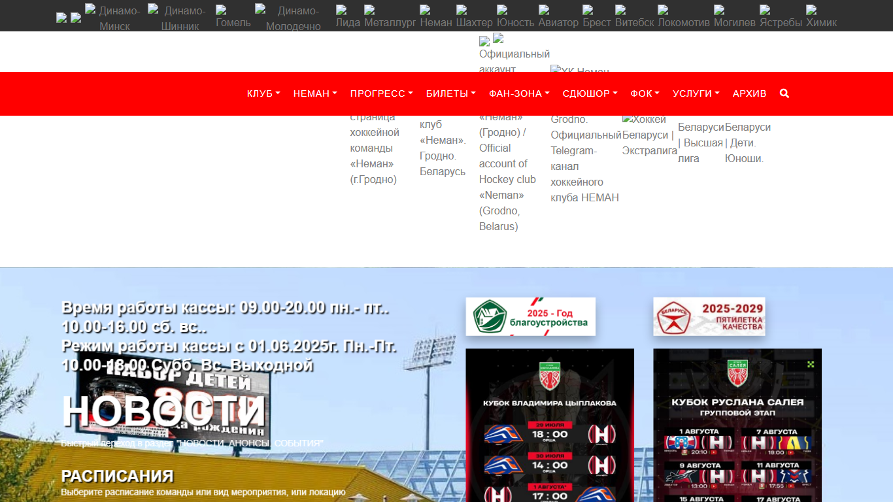The width and height of the screenshot is (893, 502).
Task: Open the 2025-2029 Пятилетка качества banner
Action: [x=709, y=316]
